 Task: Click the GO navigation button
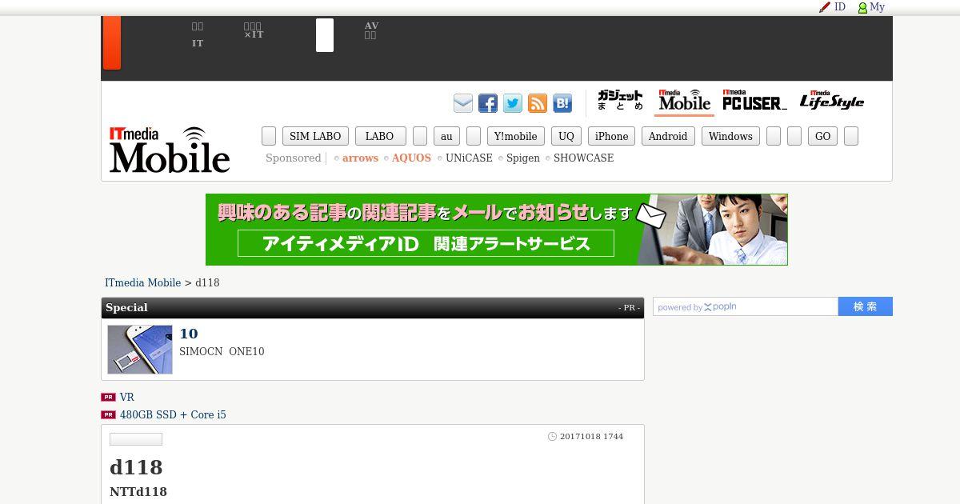(x=822, y=136)
